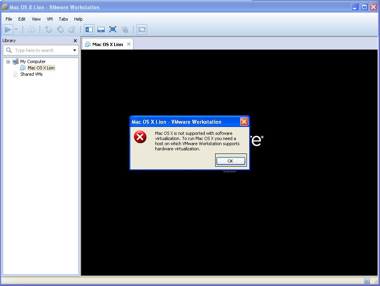Click the console view toolbar icon
The image size is (380, 286).
[x=142, y=30]
